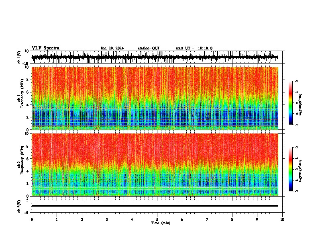The image size is (318, 246).
Task: Click the ch.1 frequency axis "6" tick label
Action: pos(28,92)
